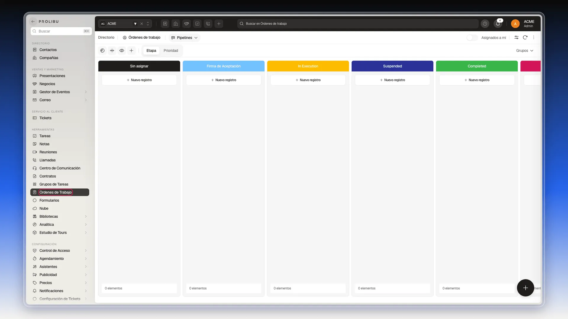Add Nuevo registro in Sin asignar column
568x319 pixels.
coord(139,80)
